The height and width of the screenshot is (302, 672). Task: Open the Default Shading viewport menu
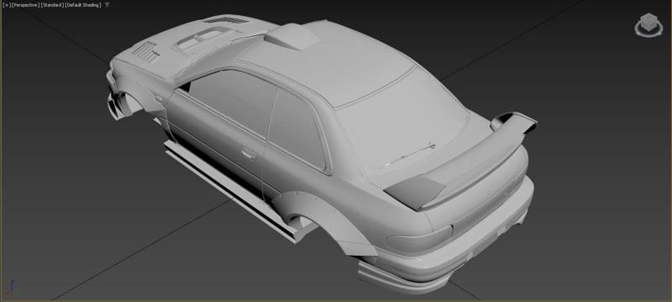[83, 5]
